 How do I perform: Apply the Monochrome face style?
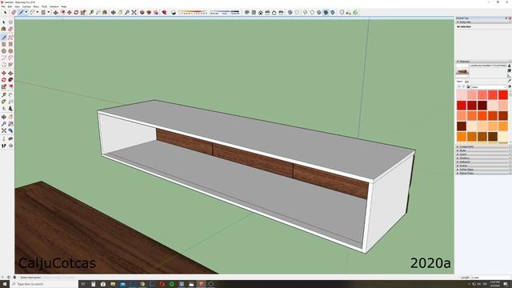(x=333, y=13)
